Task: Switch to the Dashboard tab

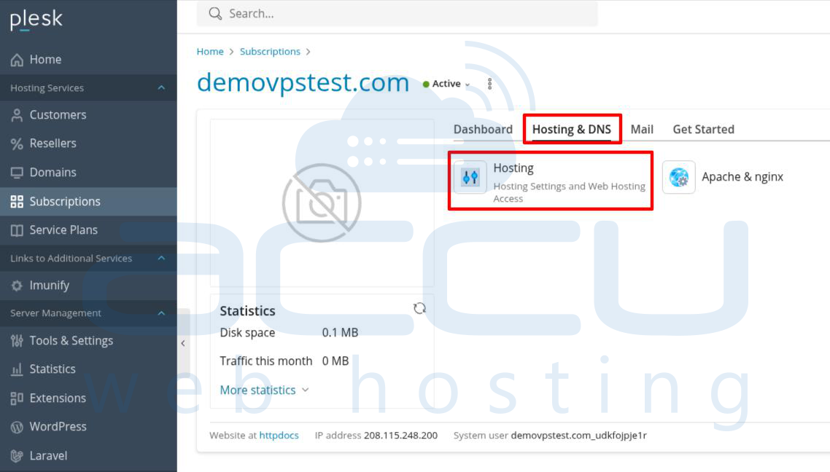Action: coord(484,129)
